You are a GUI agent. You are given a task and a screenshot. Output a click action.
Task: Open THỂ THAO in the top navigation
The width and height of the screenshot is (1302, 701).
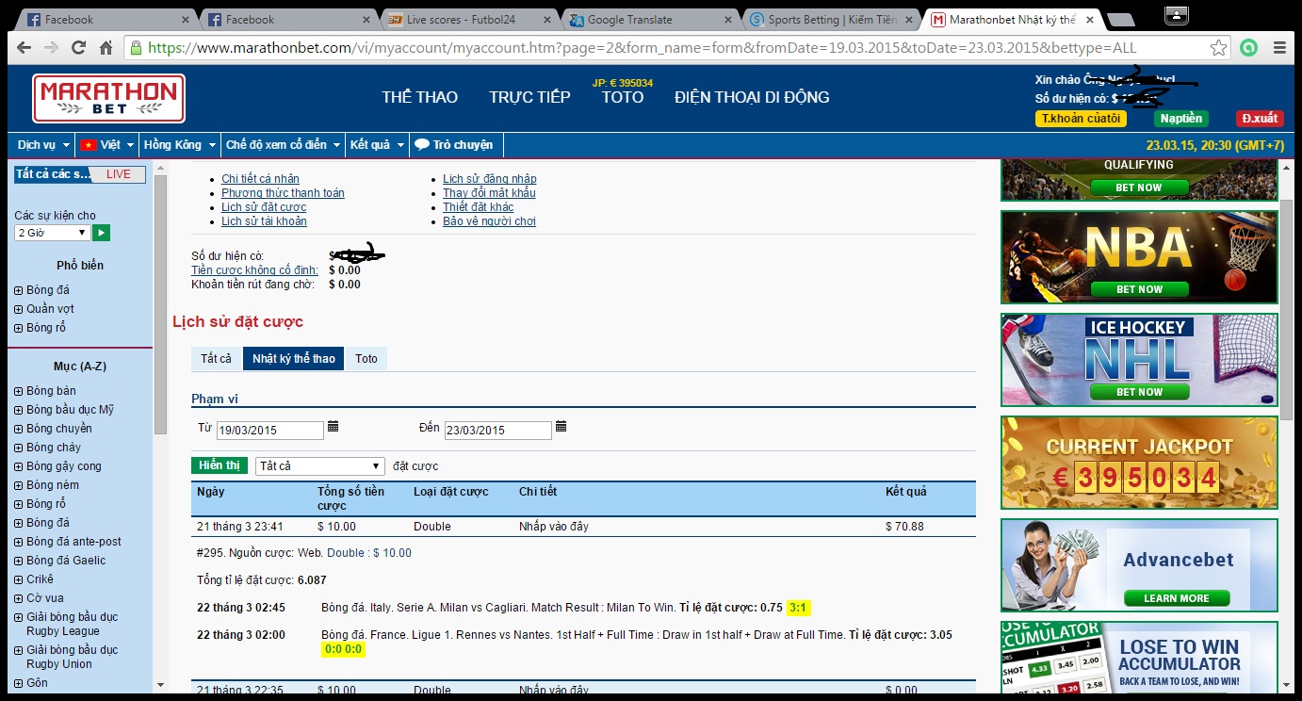[419, 97]
